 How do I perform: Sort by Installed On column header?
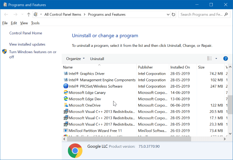tap(183, 67)
